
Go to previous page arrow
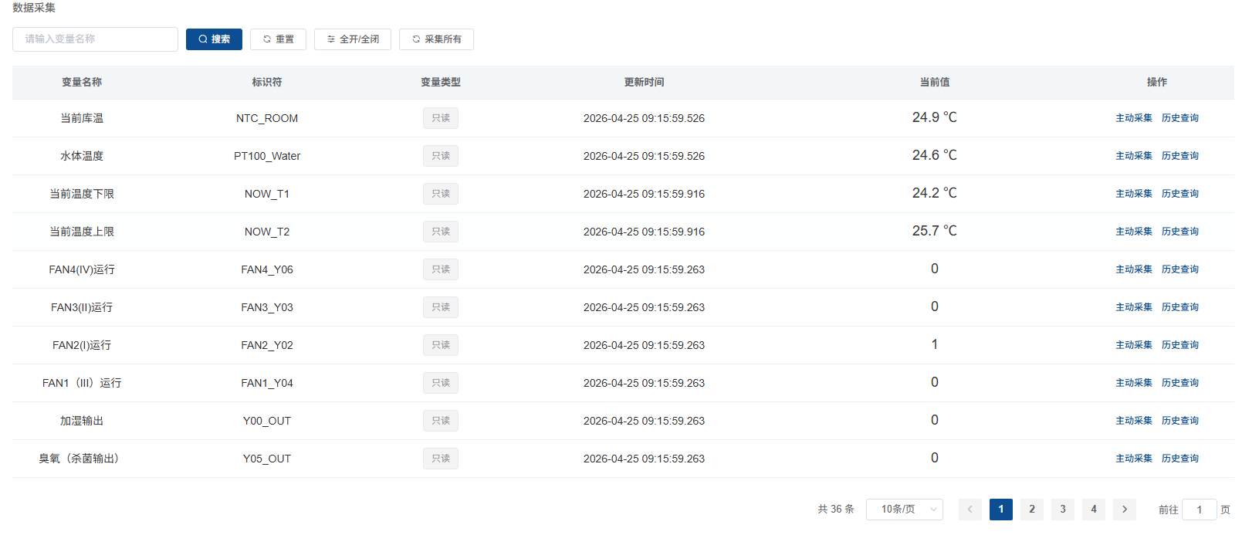tap(970, 510)
